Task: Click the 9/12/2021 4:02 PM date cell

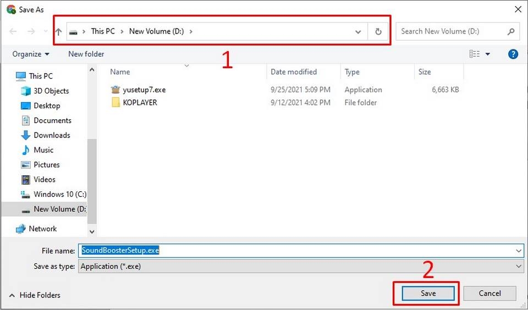Action: click(x=300, y=102)
